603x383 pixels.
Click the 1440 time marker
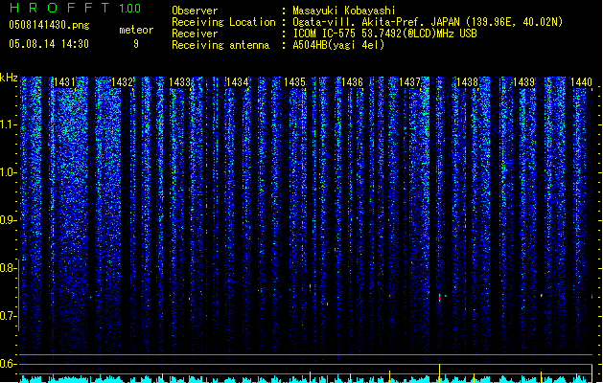(x=582, y=82)
